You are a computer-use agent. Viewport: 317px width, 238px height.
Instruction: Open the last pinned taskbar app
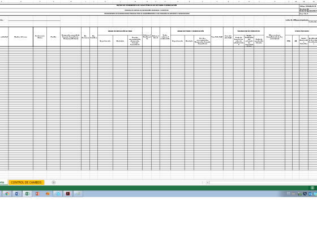pos(78,194)
